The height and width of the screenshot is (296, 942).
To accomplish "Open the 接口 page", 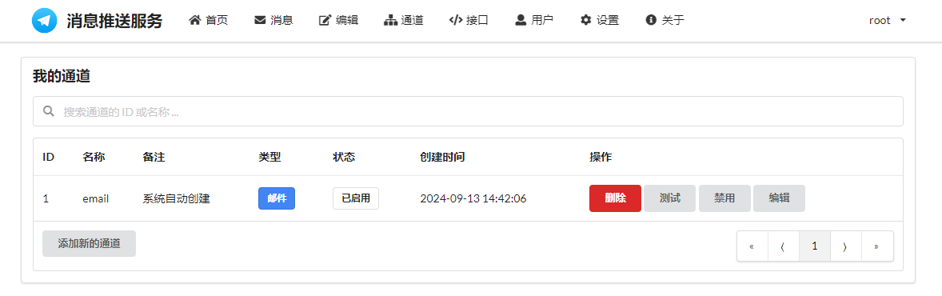I will [469, 21].
